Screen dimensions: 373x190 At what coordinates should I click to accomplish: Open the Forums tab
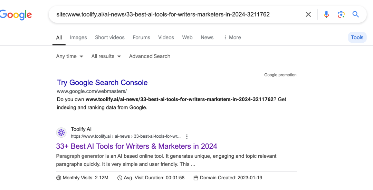point(141,38)
